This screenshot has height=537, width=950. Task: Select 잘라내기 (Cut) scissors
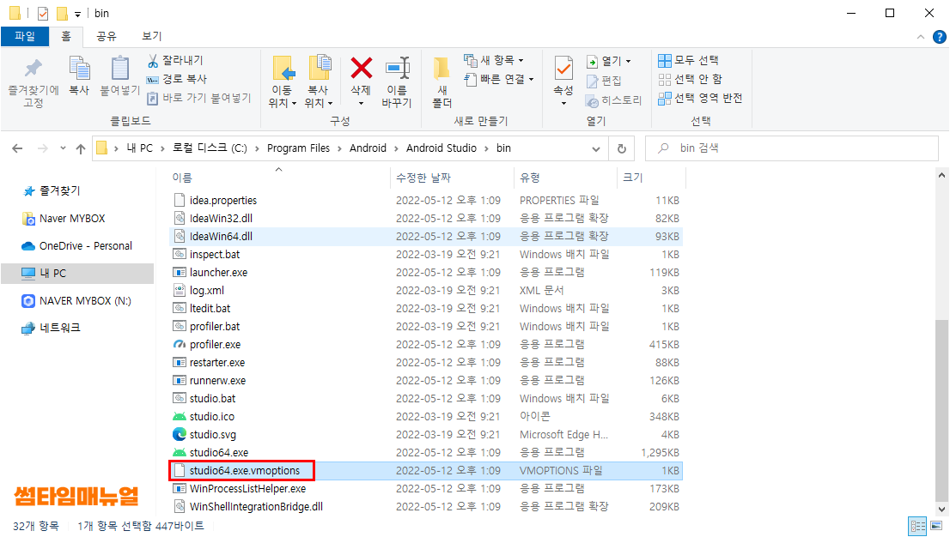click(176, 60)
